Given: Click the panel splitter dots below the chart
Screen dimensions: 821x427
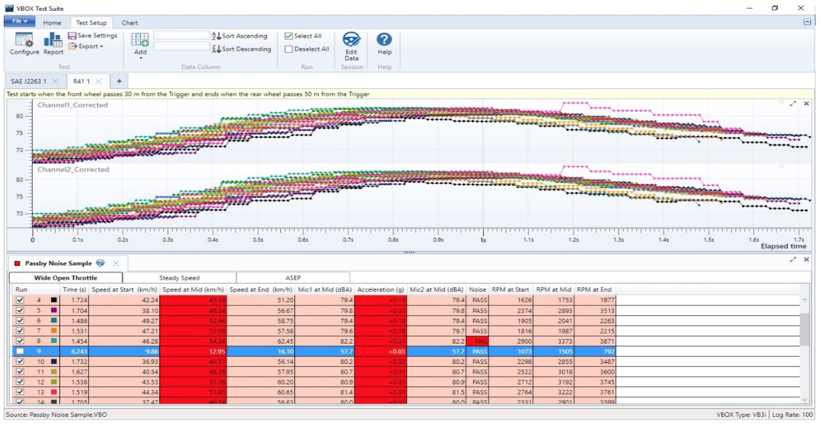Looking at the screenshot, I should tap(409, 252).
